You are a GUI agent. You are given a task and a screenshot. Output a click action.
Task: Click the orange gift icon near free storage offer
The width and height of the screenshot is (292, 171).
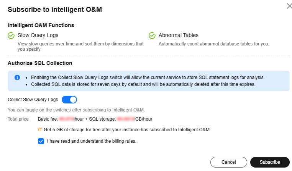(x=40, y=129)
